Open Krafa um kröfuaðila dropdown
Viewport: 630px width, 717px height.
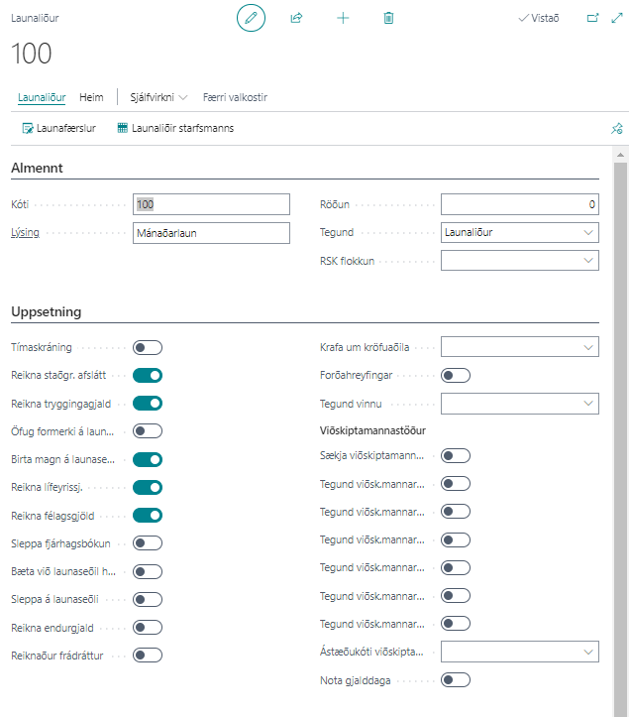[x=519, y=347]
